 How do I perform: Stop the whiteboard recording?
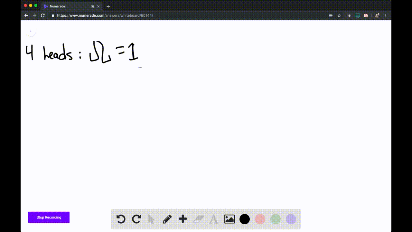[x=49, y=217]
